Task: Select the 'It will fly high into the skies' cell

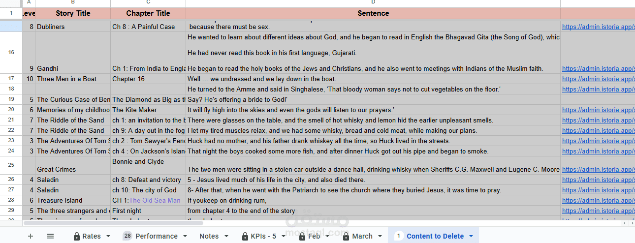Action: (373, 110)
